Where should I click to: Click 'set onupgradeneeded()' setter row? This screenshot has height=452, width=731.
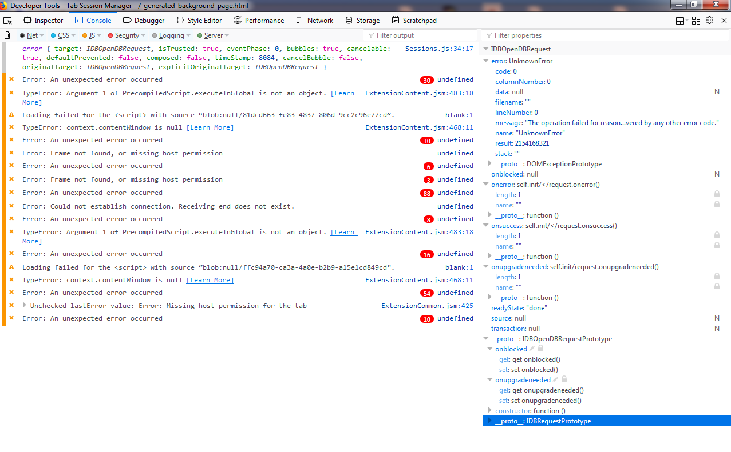click(x=541, y=401)
